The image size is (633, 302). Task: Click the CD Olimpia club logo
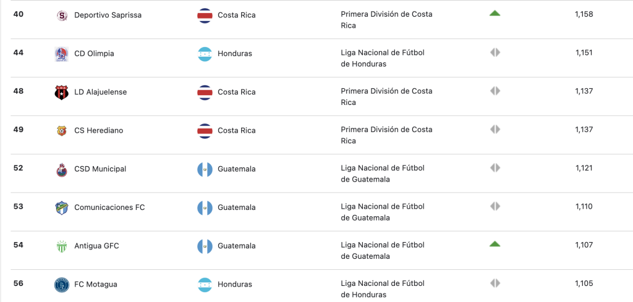click(61, 54)
